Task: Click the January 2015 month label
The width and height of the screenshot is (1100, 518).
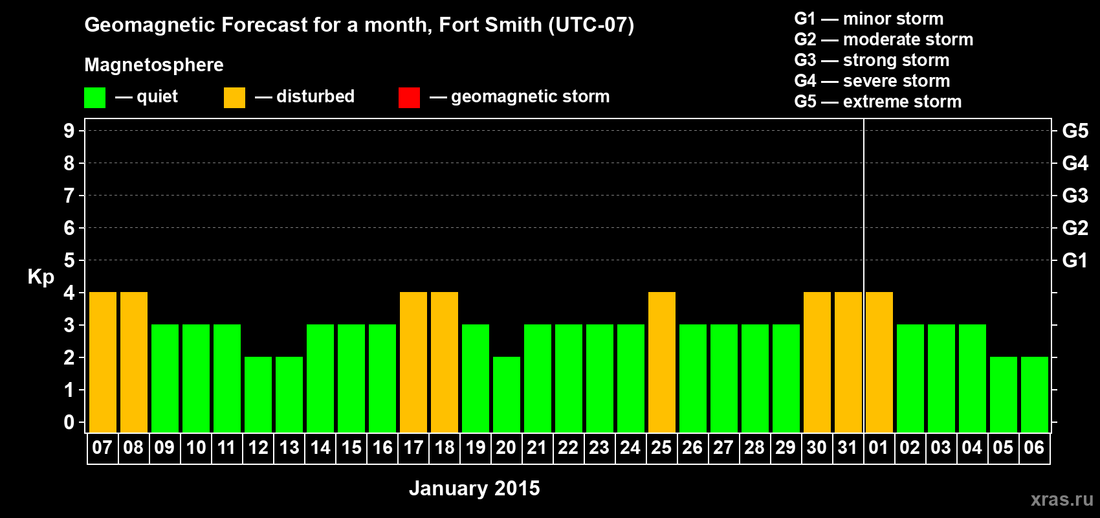Action: click(x=474, y=488)
